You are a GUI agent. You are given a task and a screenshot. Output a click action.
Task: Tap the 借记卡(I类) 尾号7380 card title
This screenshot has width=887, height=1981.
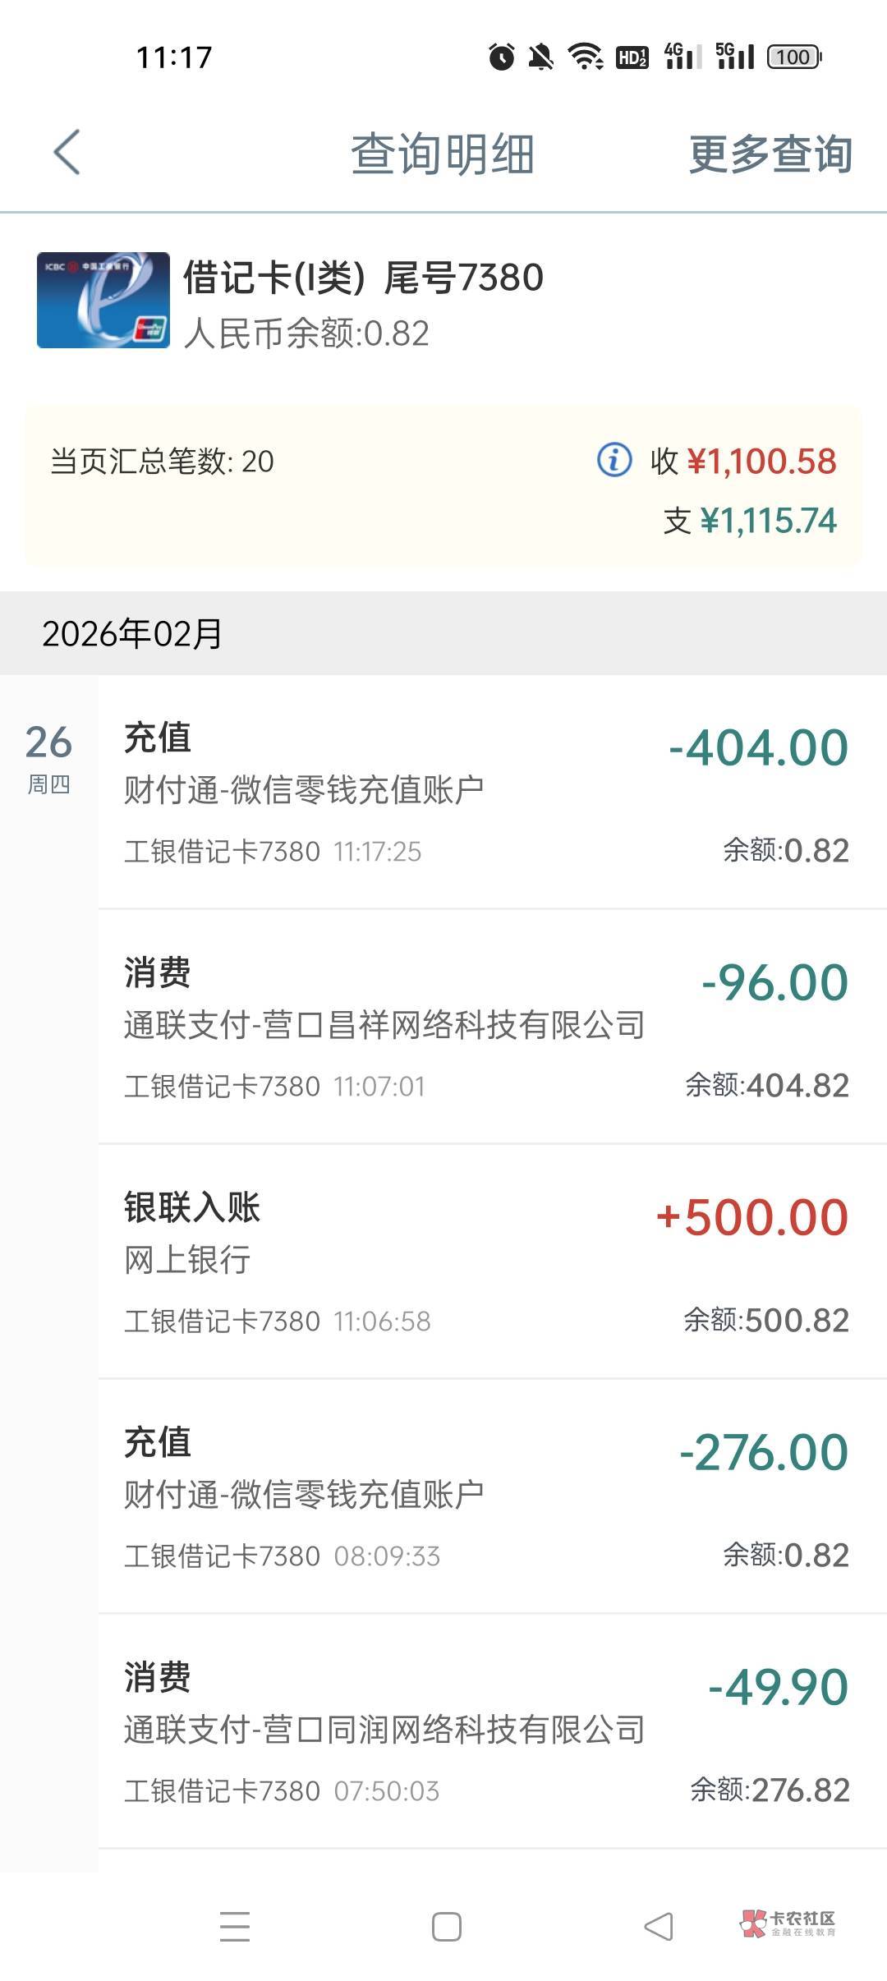[x=363, y=278]
